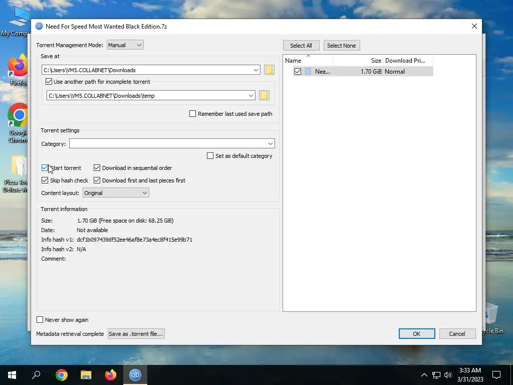
Task: Launch Firefox from the taskbar
Action: point(111,374)
